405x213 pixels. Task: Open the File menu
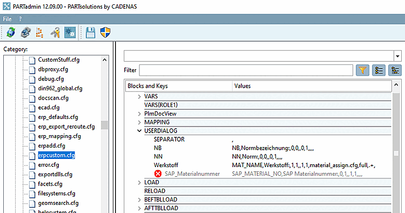pos(7,19)
